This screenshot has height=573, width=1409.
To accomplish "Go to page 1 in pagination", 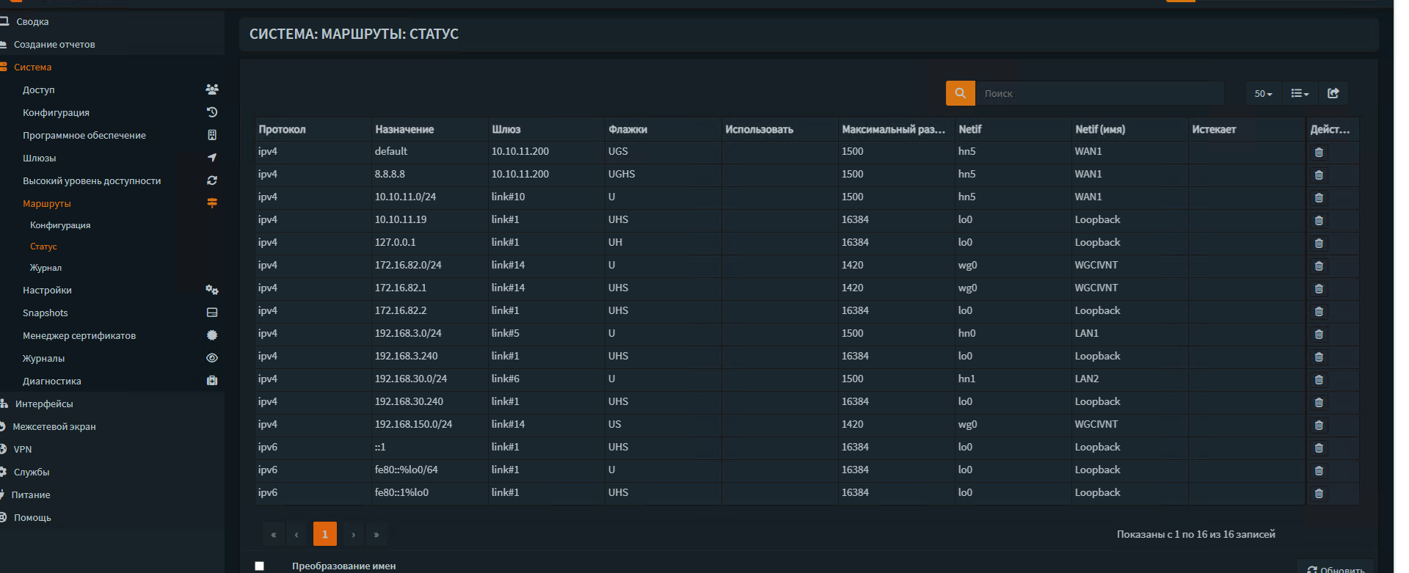I will 324,534.
